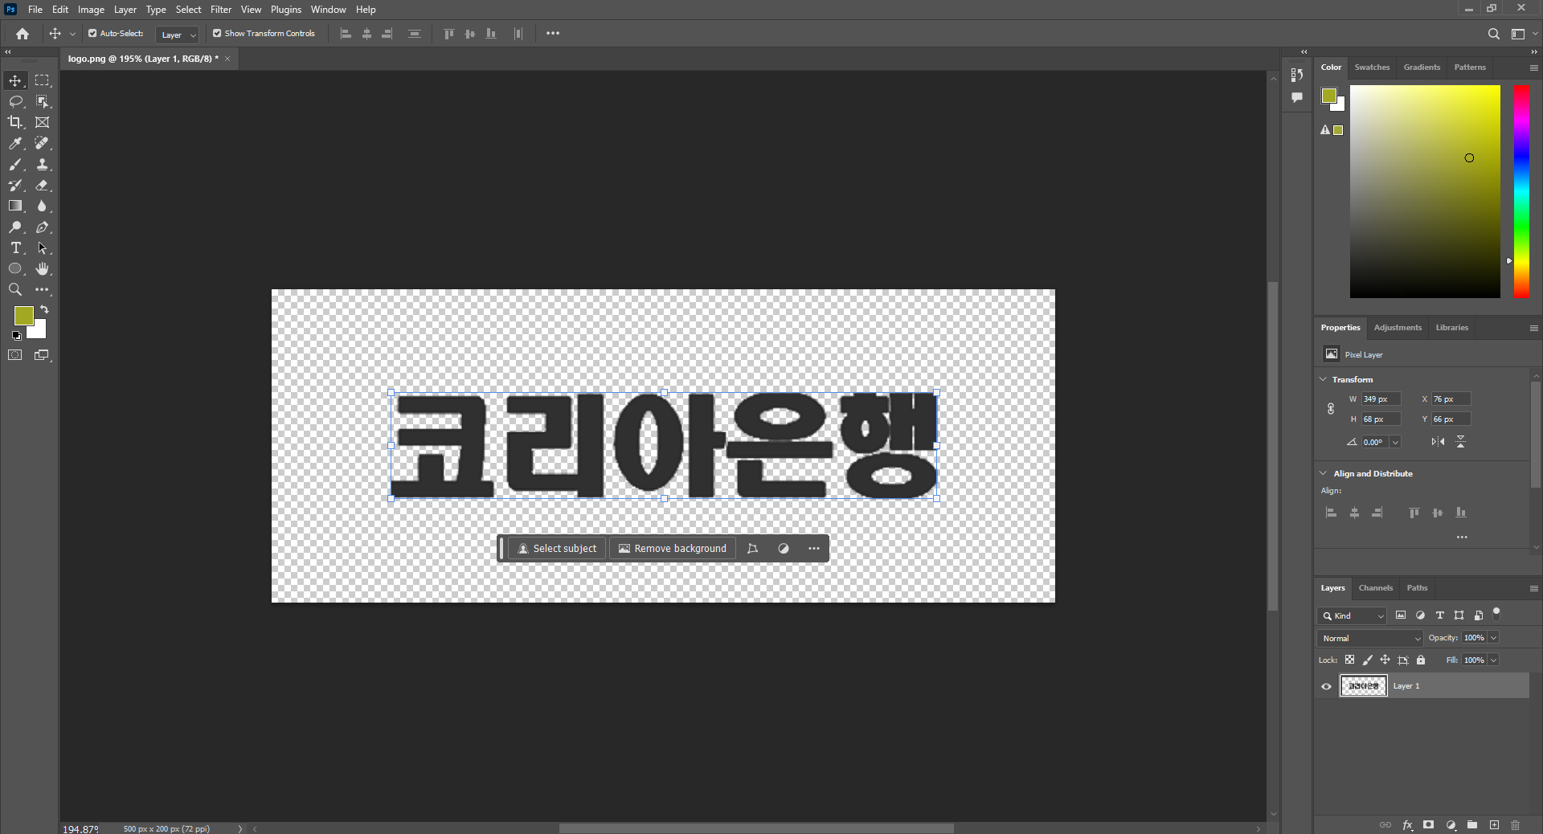Viewport: 1543px width, 834px height.
Task: Click the Layer 1 thumbnail
Action: coord(1364,686)
